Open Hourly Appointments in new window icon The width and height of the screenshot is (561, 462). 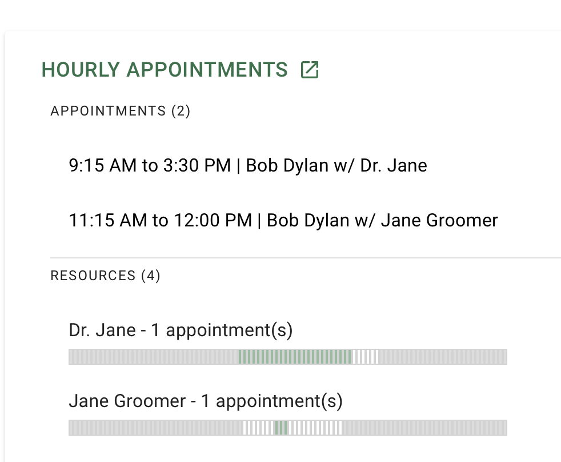(310, 70)
